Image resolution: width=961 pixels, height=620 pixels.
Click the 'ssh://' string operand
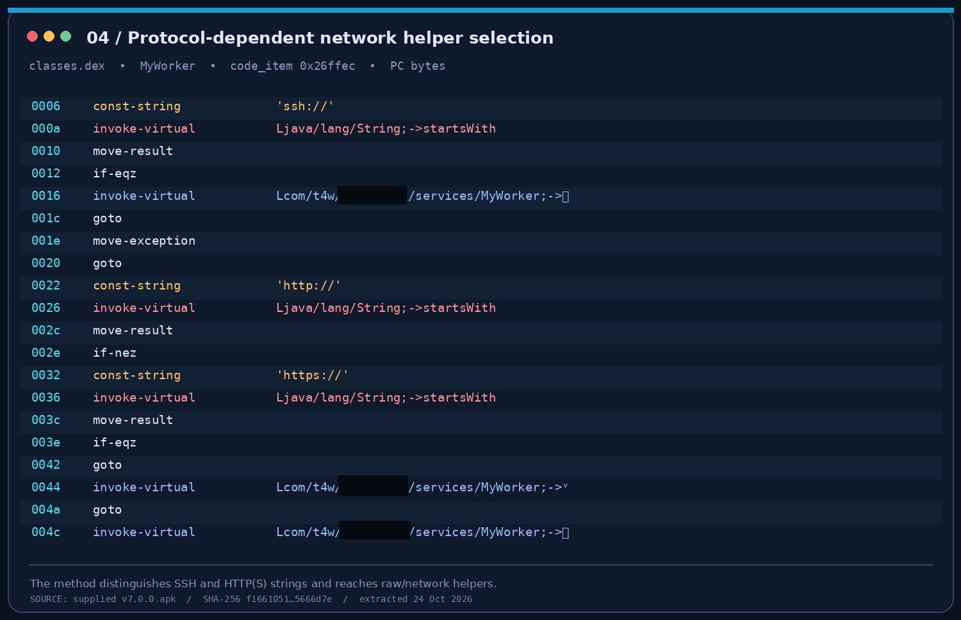(305, 106)
